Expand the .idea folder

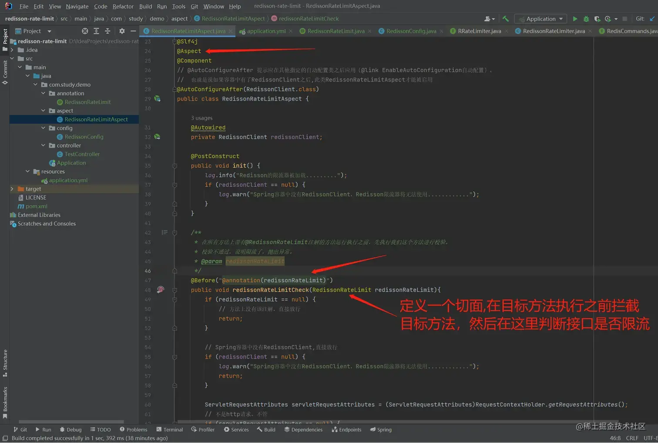(x=12, y=50)
